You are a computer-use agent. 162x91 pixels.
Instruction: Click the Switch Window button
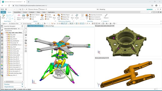[x=33, y=9]
